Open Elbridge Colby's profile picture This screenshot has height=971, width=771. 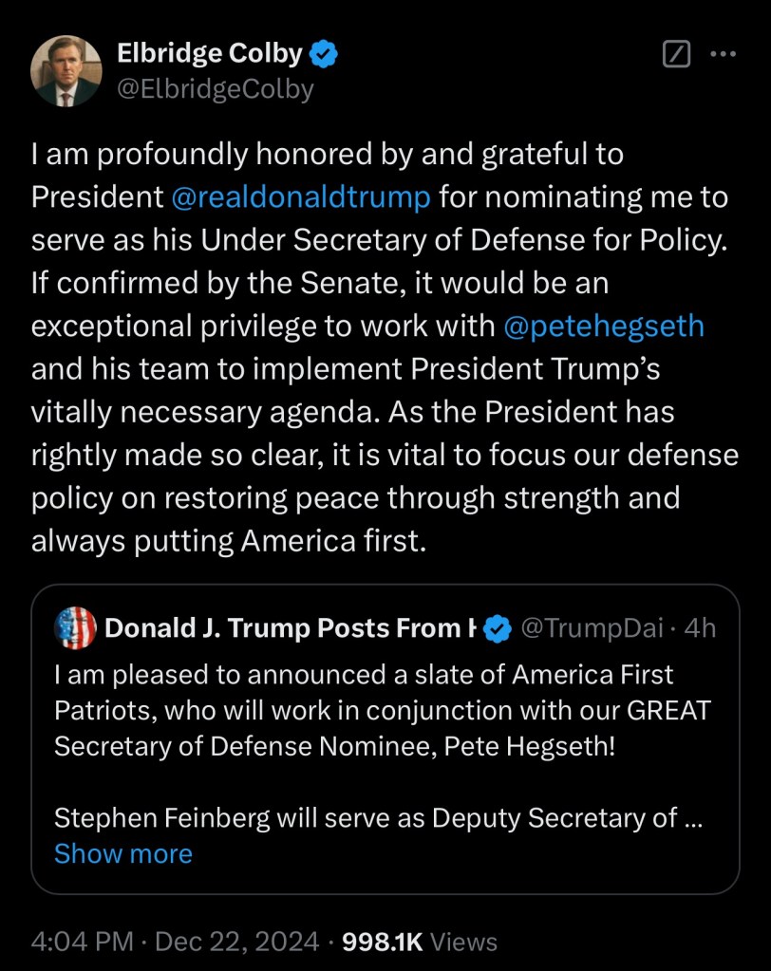pos(66,71)
